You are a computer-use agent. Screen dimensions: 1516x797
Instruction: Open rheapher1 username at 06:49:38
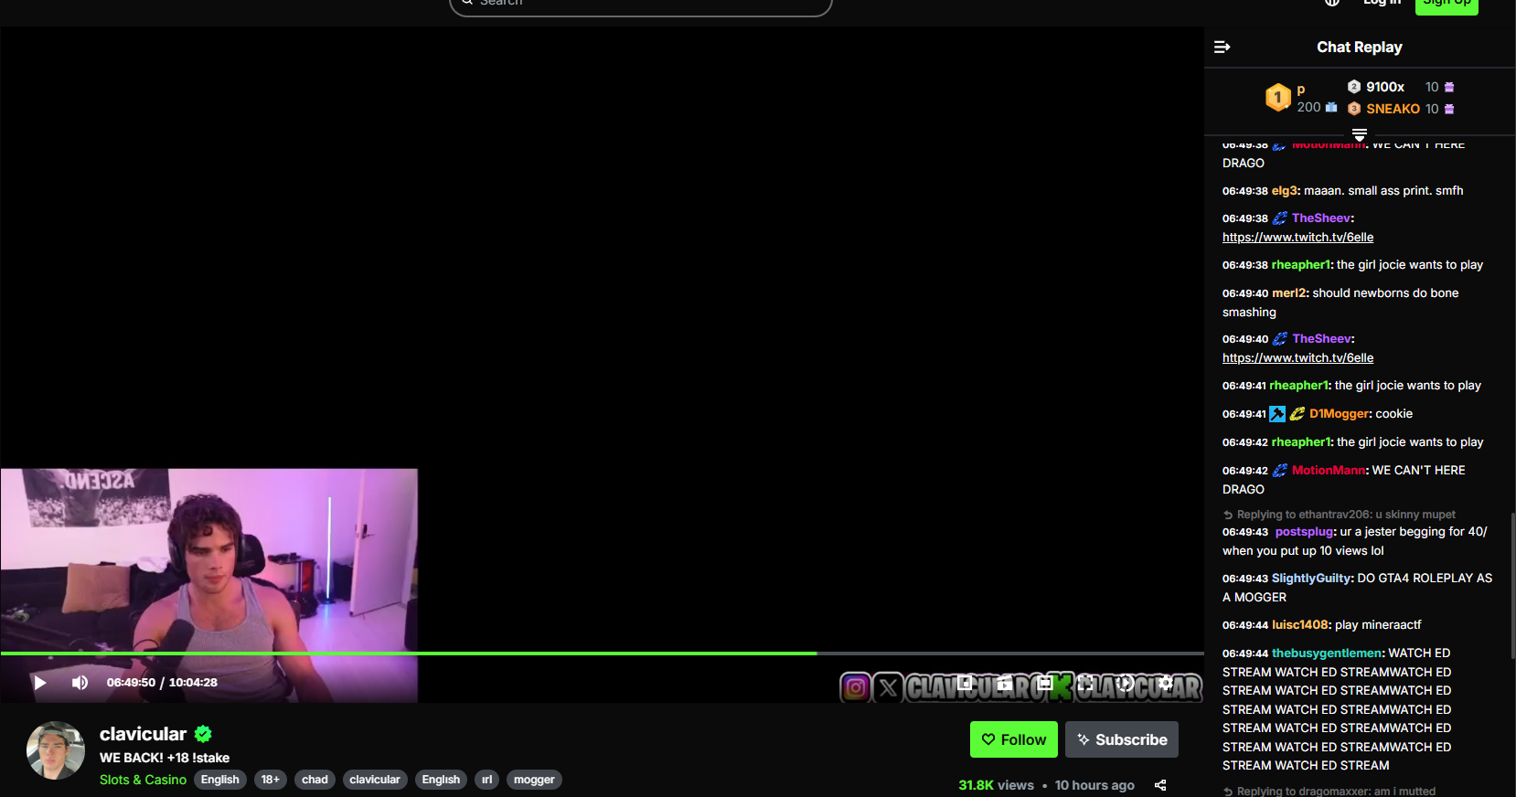(1301, 265)
